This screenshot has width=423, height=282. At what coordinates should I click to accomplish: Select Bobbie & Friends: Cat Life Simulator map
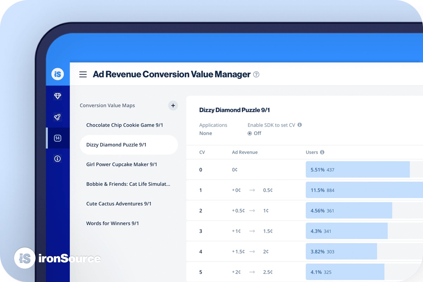[x=128, y=184]
